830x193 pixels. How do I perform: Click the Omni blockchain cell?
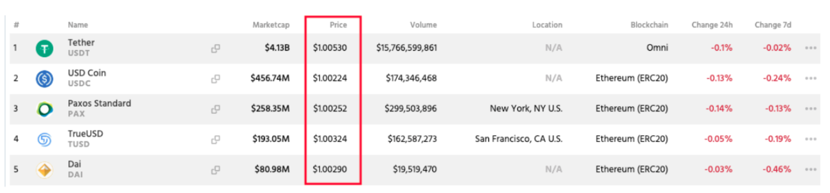click(658, 48)
